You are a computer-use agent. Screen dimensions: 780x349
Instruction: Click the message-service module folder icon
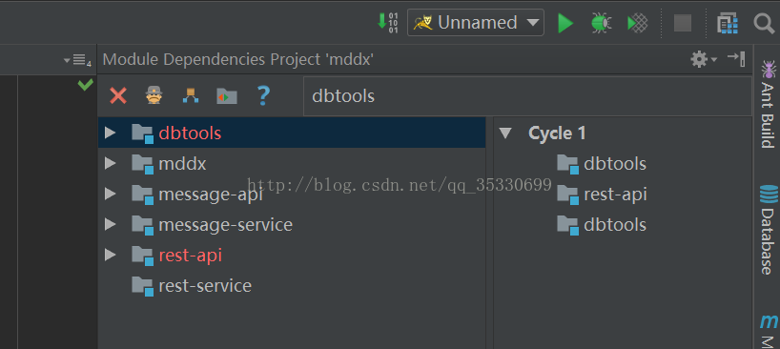point(143,225)
